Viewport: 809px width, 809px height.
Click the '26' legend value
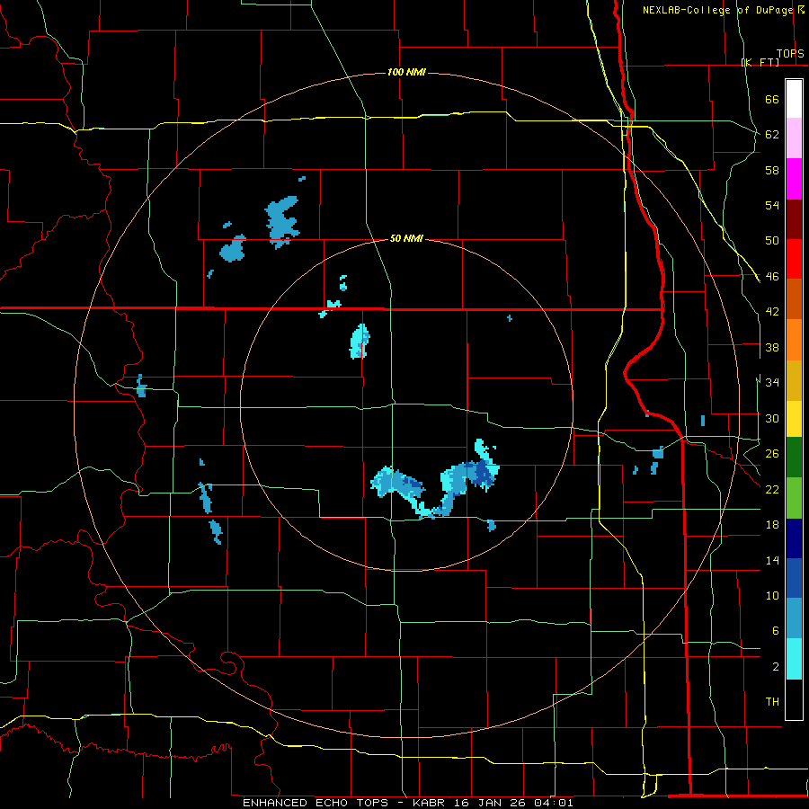tap(772, 454)
